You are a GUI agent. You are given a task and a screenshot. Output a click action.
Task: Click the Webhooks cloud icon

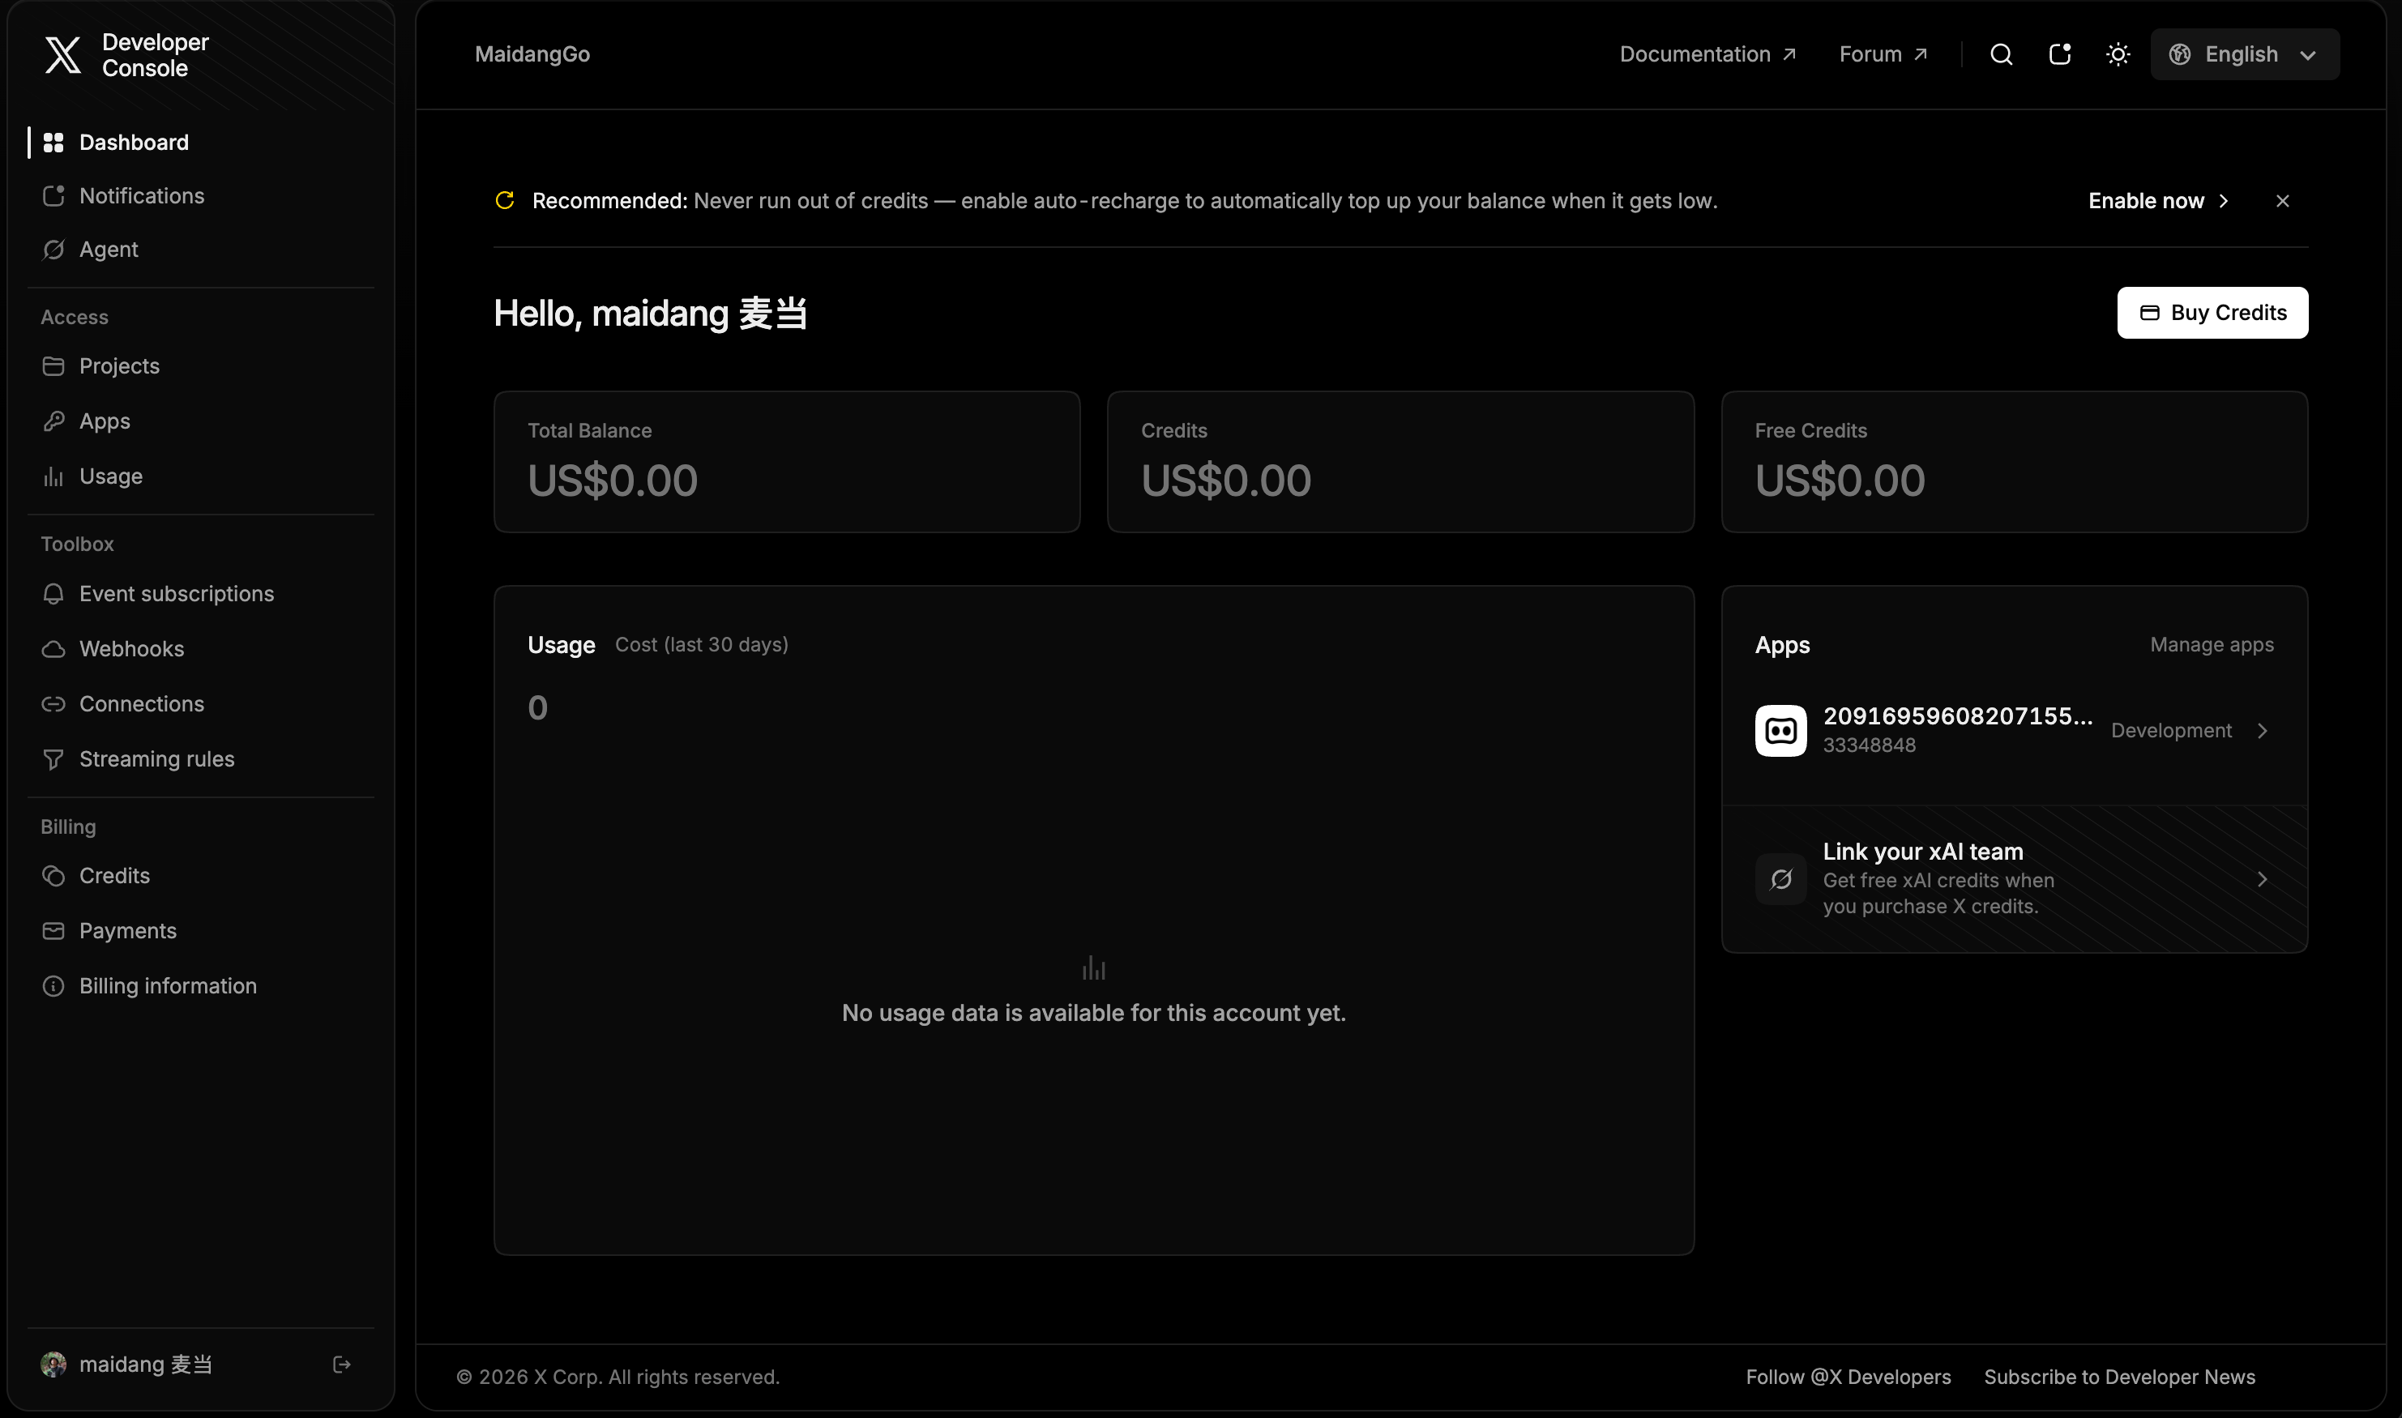pyautogui.click(x=53, y=649)
